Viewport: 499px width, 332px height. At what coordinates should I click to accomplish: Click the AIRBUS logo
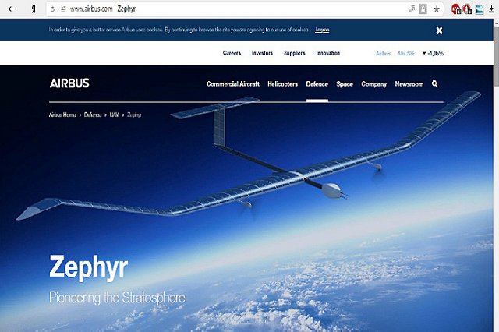tap(69, 83)
